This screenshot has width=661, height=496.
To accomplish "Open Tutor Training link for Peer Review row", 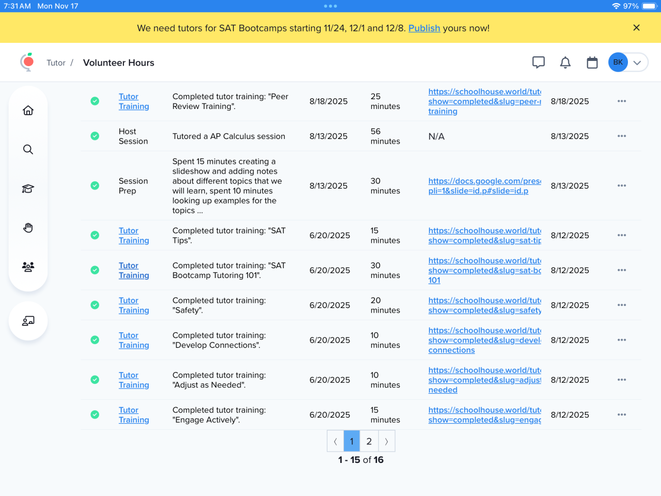I will tap(134, 101).
